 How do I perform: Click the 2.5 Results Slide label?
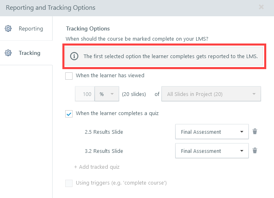point(104,132)
